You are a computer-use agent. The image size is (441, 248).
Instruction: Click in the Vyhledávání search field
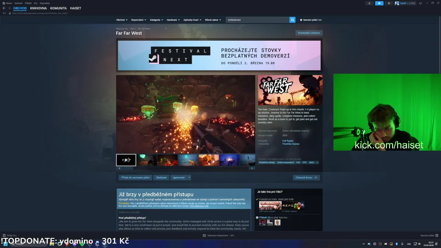tap(258, 20)
